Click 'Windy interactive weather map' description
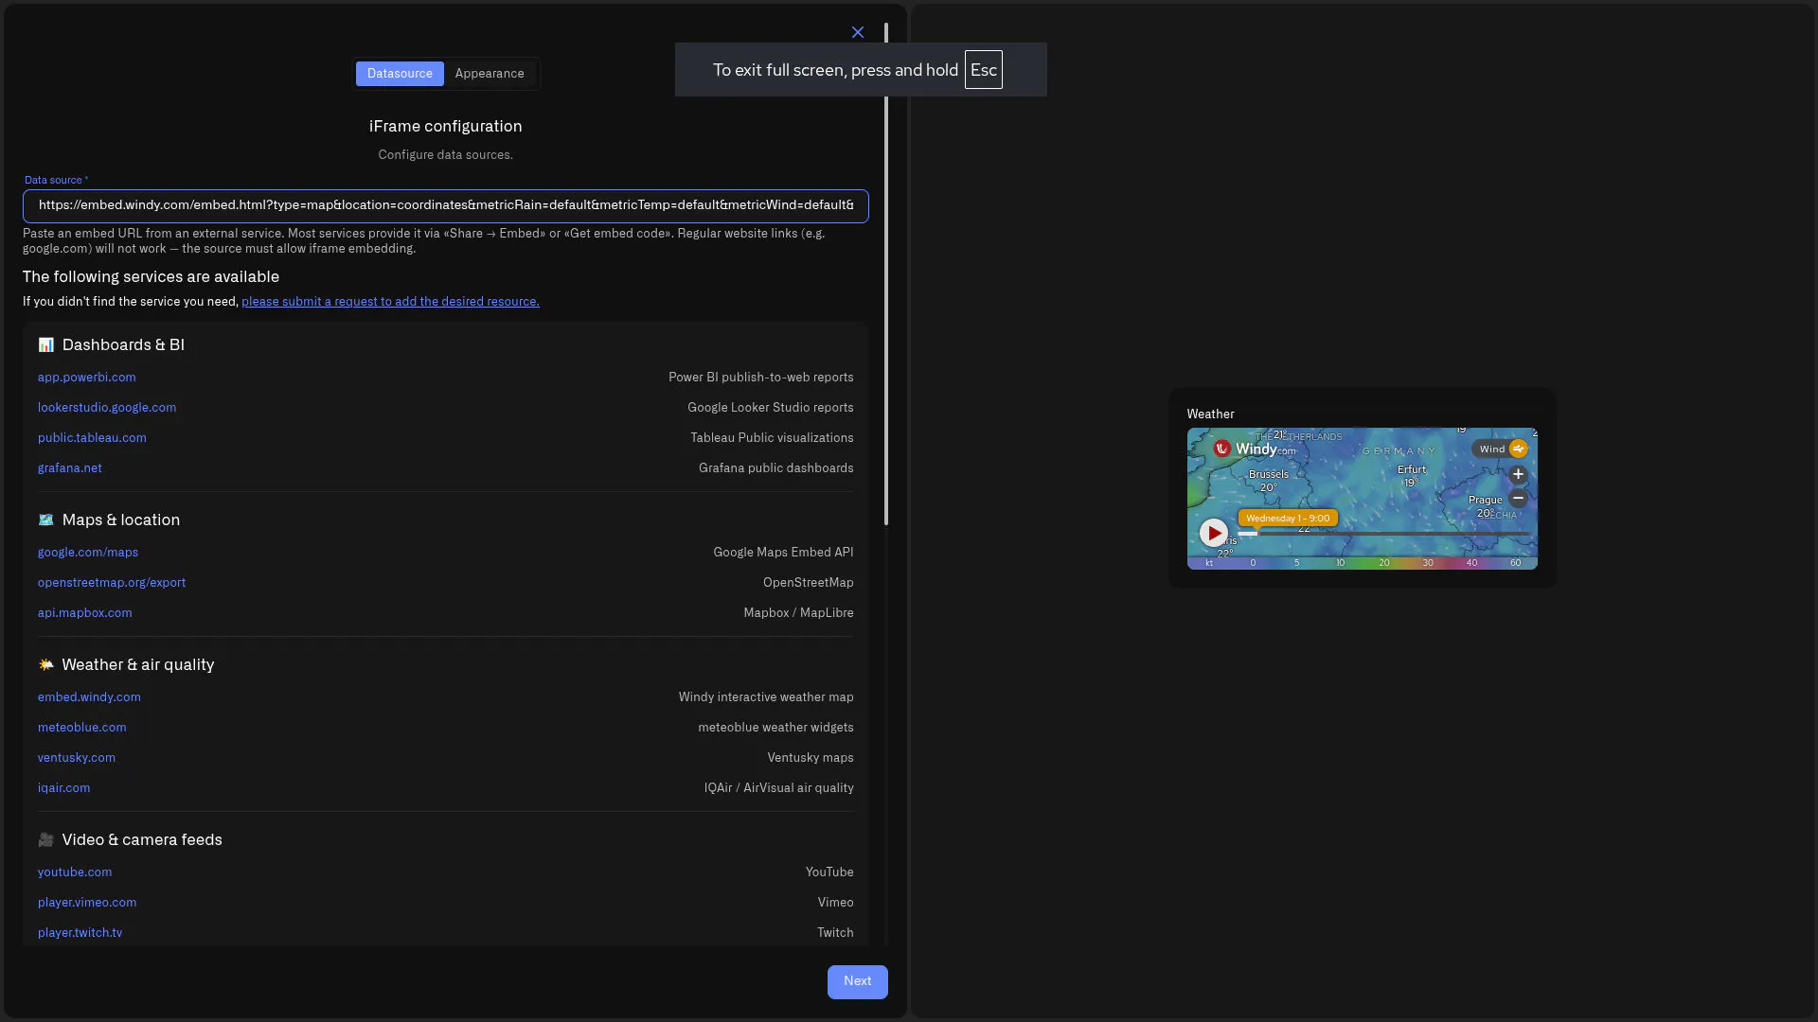Image resolution: width=1818 pixels, height=1022 pixels. click(766, 697)
